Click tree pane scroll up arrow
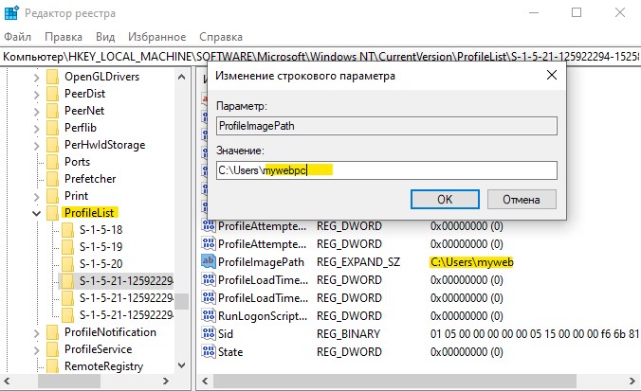 tap(182, 77)
